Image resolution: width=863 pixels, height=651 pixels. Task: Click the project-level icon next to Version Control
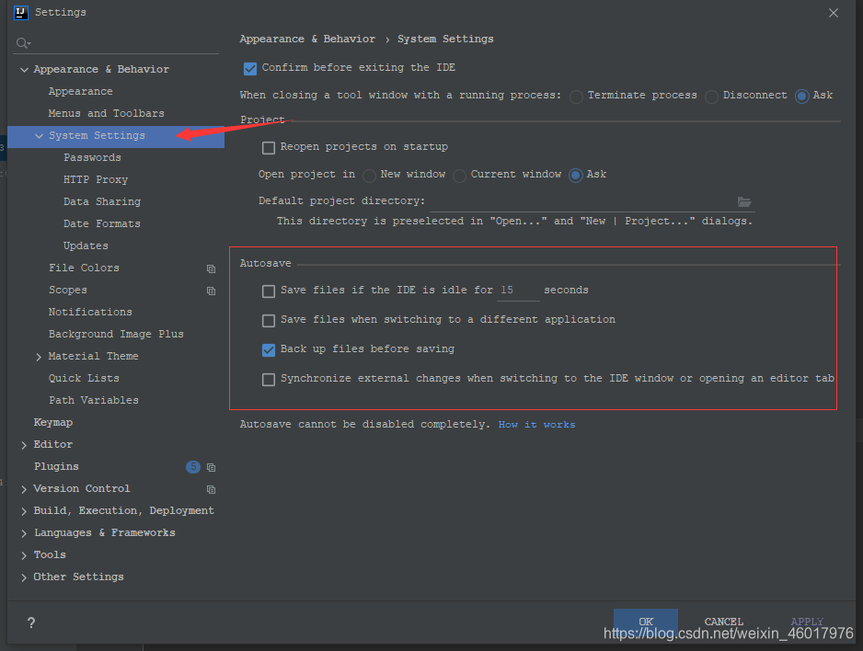pos(211,489)
